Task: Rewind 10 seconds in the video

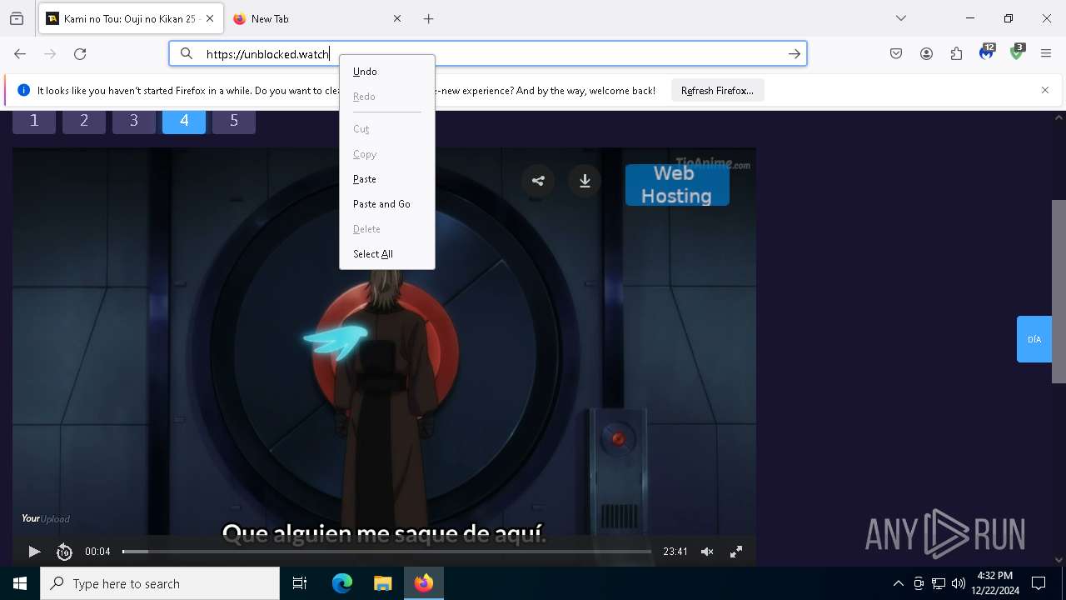Action: coord(64,552)
